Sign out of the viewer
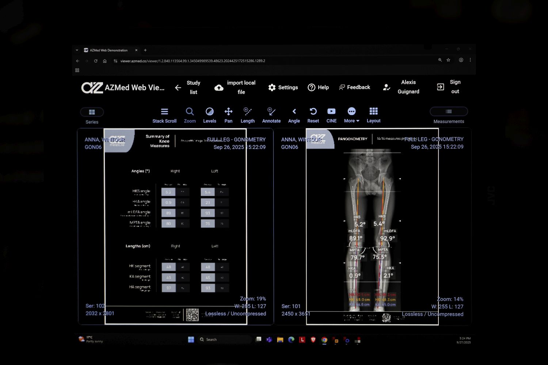548x365 pixels. point(449,87)
